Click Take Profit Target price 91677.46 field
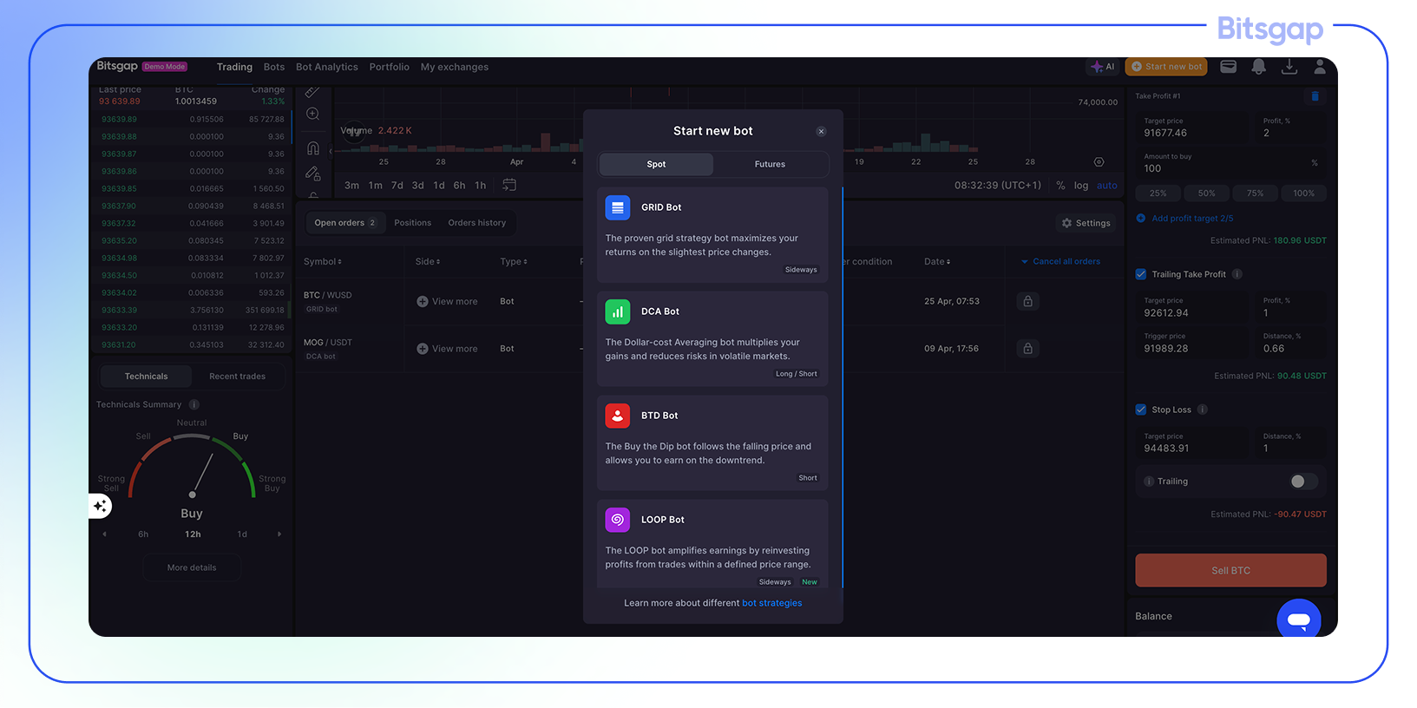The image size is (1417, 708). tap(1193, 128)
